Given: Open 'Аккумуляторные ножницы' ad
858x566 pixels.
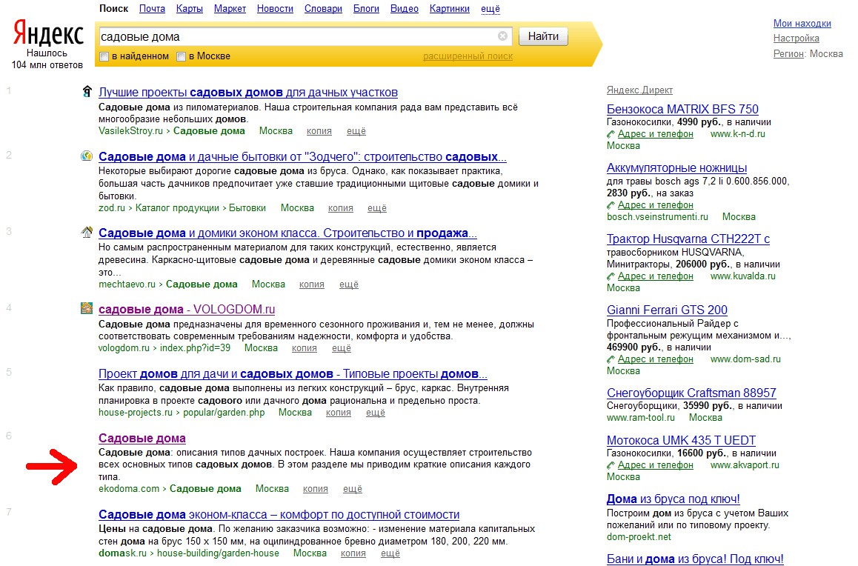Looking at the screenshot, I should click(x=676, y=168).
